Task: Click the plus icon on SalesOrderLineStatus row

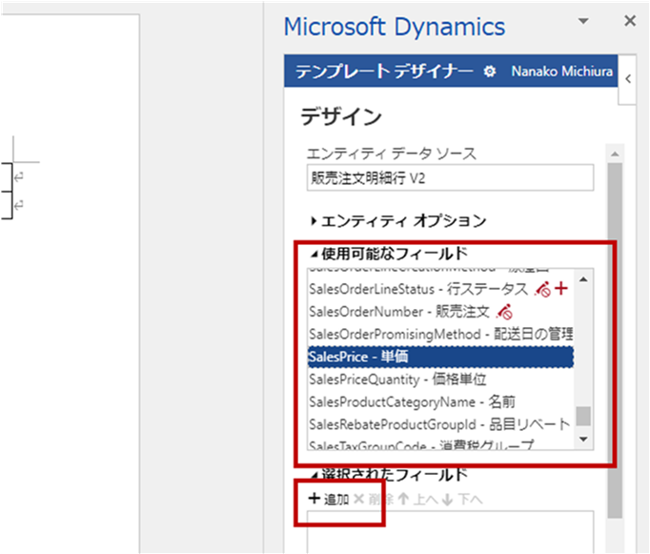Action: (560, 288)
